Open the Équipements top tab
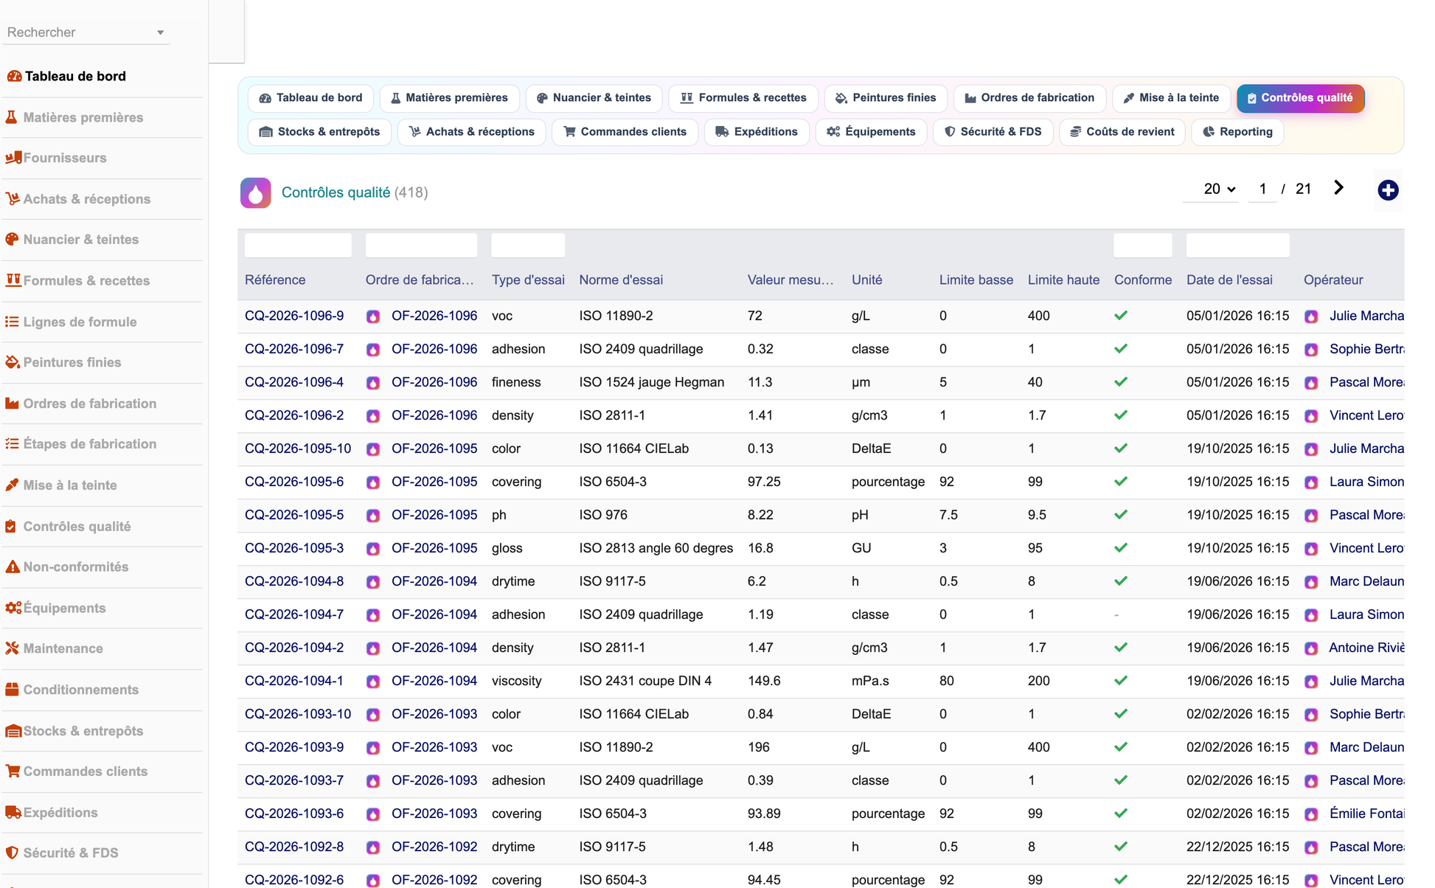1435x888 pixels. (x=871, y=132)
